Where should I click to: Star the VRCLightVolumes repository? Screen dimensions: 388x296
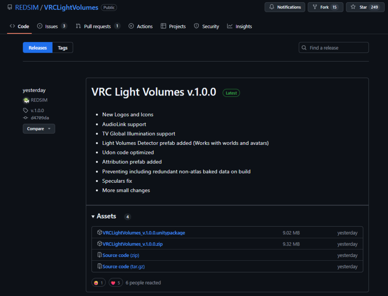tap(365, 7)
